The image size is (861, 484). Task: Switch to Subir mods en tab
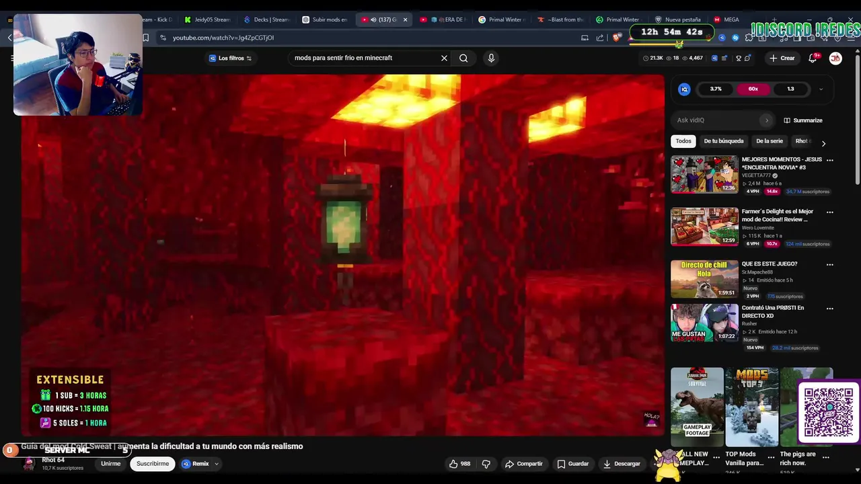[325, 19]
